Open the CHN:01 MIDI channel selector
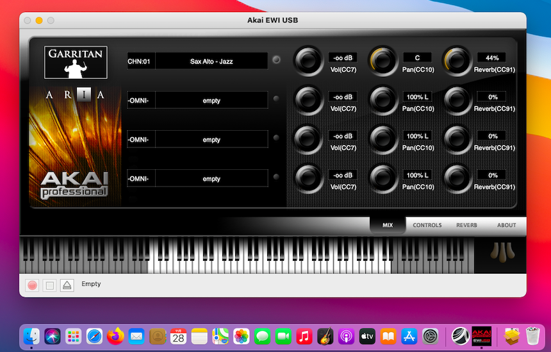 140,61
